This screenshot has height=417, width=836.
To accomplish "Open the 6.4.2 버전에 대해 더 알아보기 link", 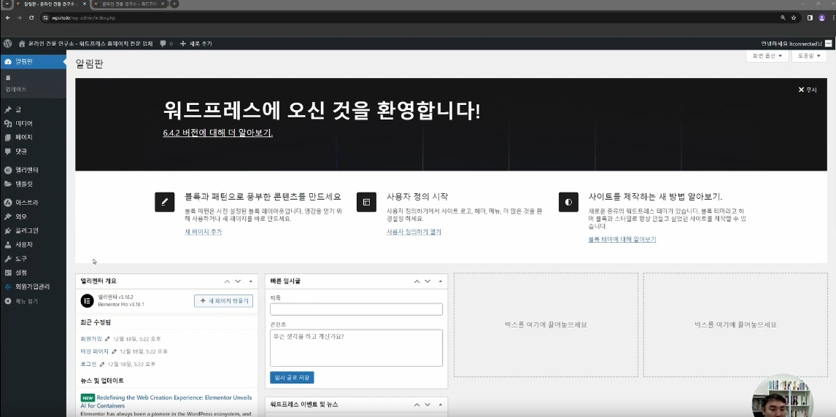I will pos(217,133).
